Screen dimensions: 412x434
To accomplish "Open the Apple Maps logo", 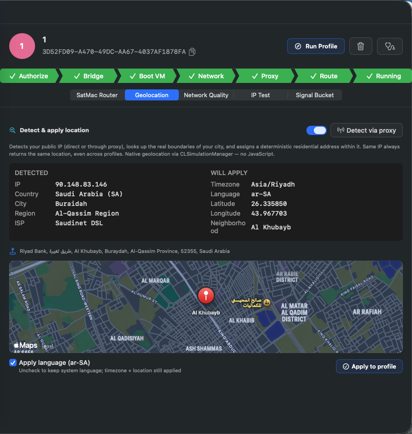I will pyautogui.click(x=25, y=346).
